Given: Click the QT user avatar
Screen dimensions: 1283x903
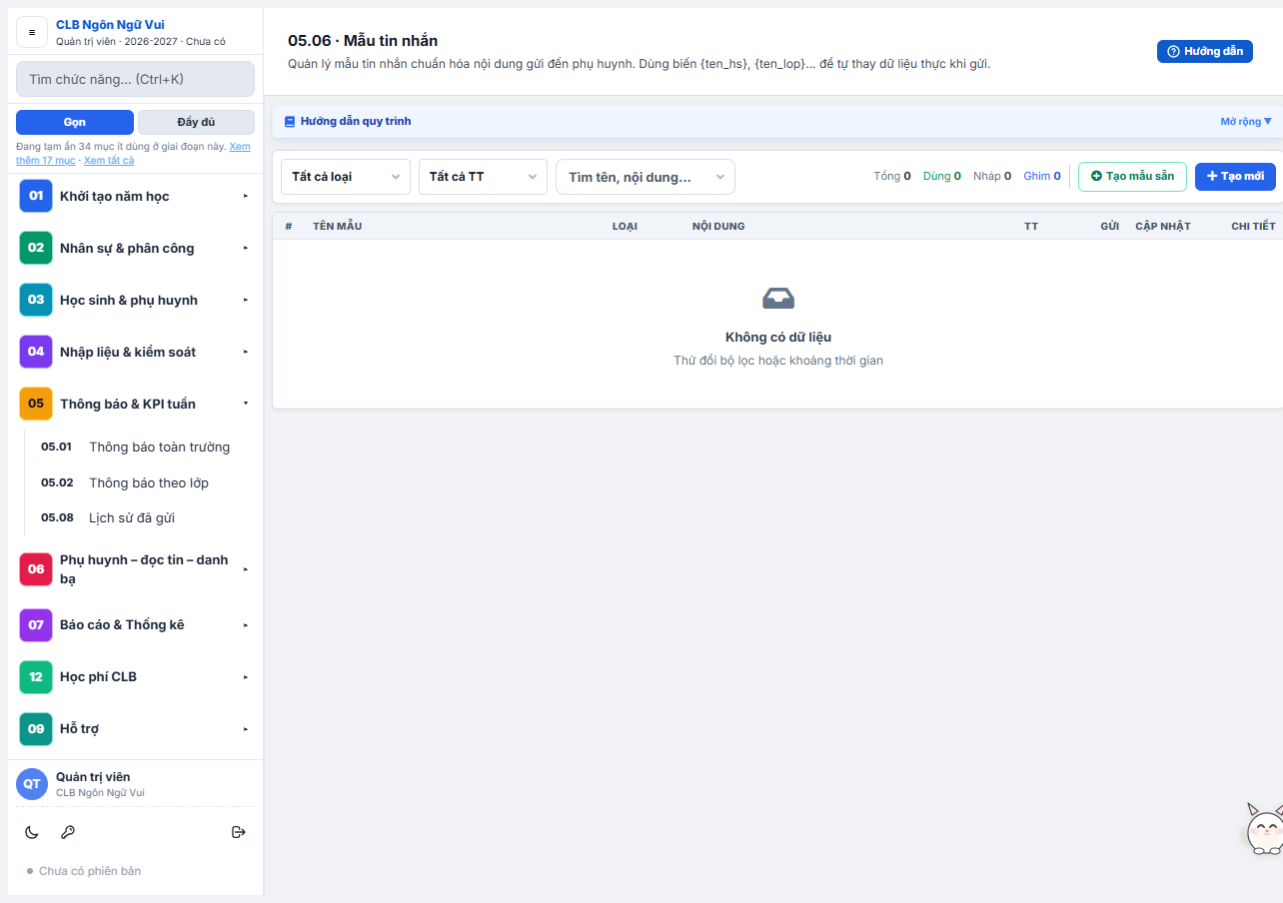Looking at the screenshot, I should pyautogui.click(x=32, y=784).
